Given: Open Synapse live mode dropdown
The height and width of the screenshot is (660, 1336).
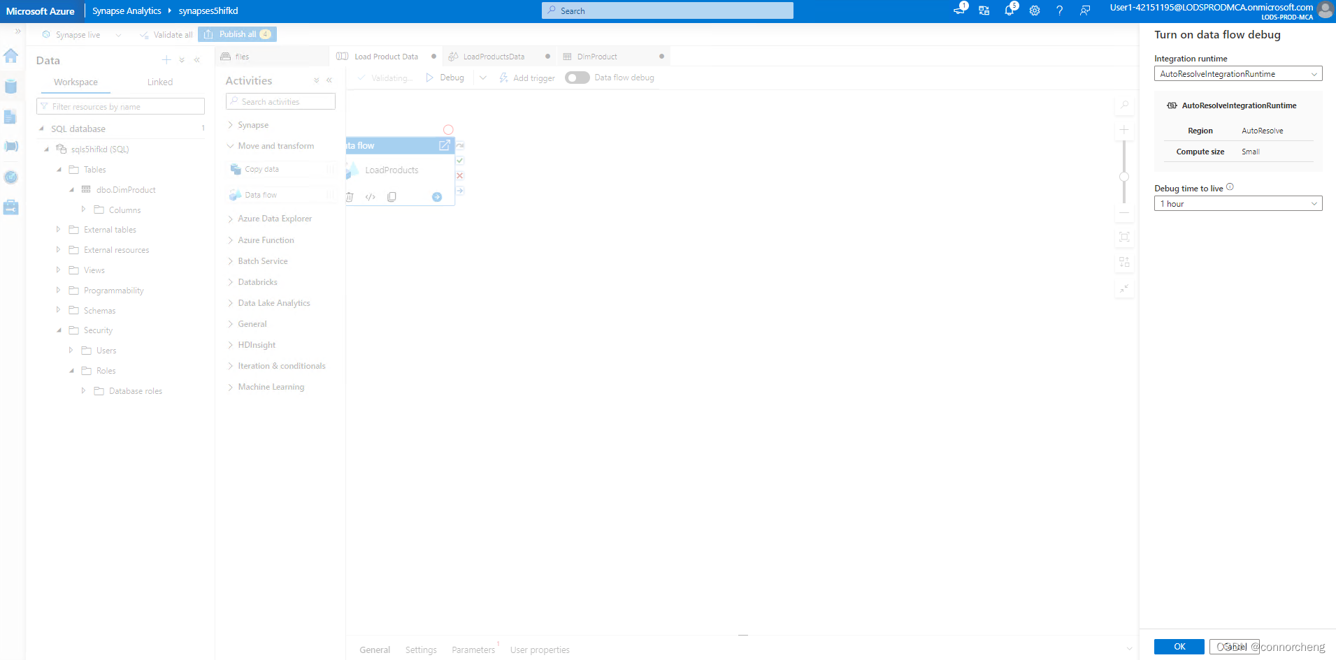Looking at the screenshot, I should tap(118, 35).
